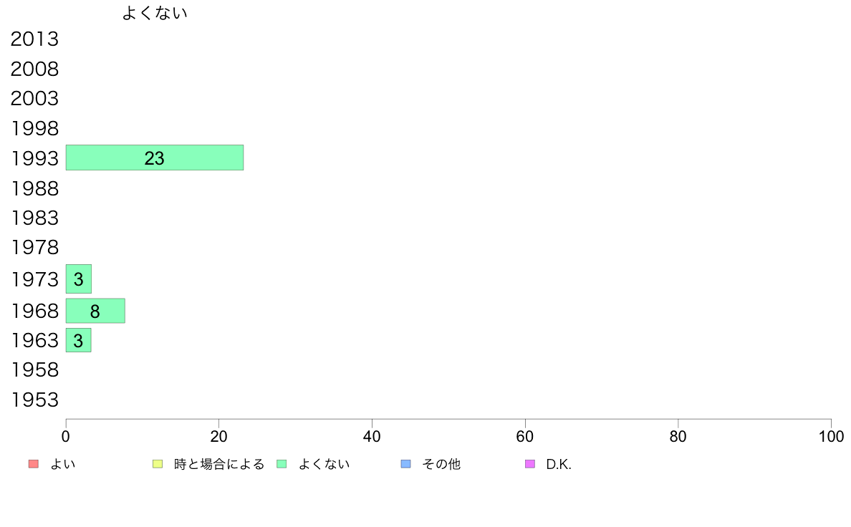Click the blue その他 legend swatch
Viewport: 851px width, 527px height.
click(x=405, y=464)
